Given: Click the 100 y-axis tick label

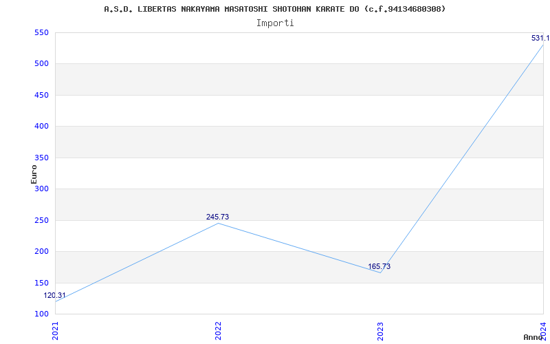Looking at the screenshot, I should (41, 314).
